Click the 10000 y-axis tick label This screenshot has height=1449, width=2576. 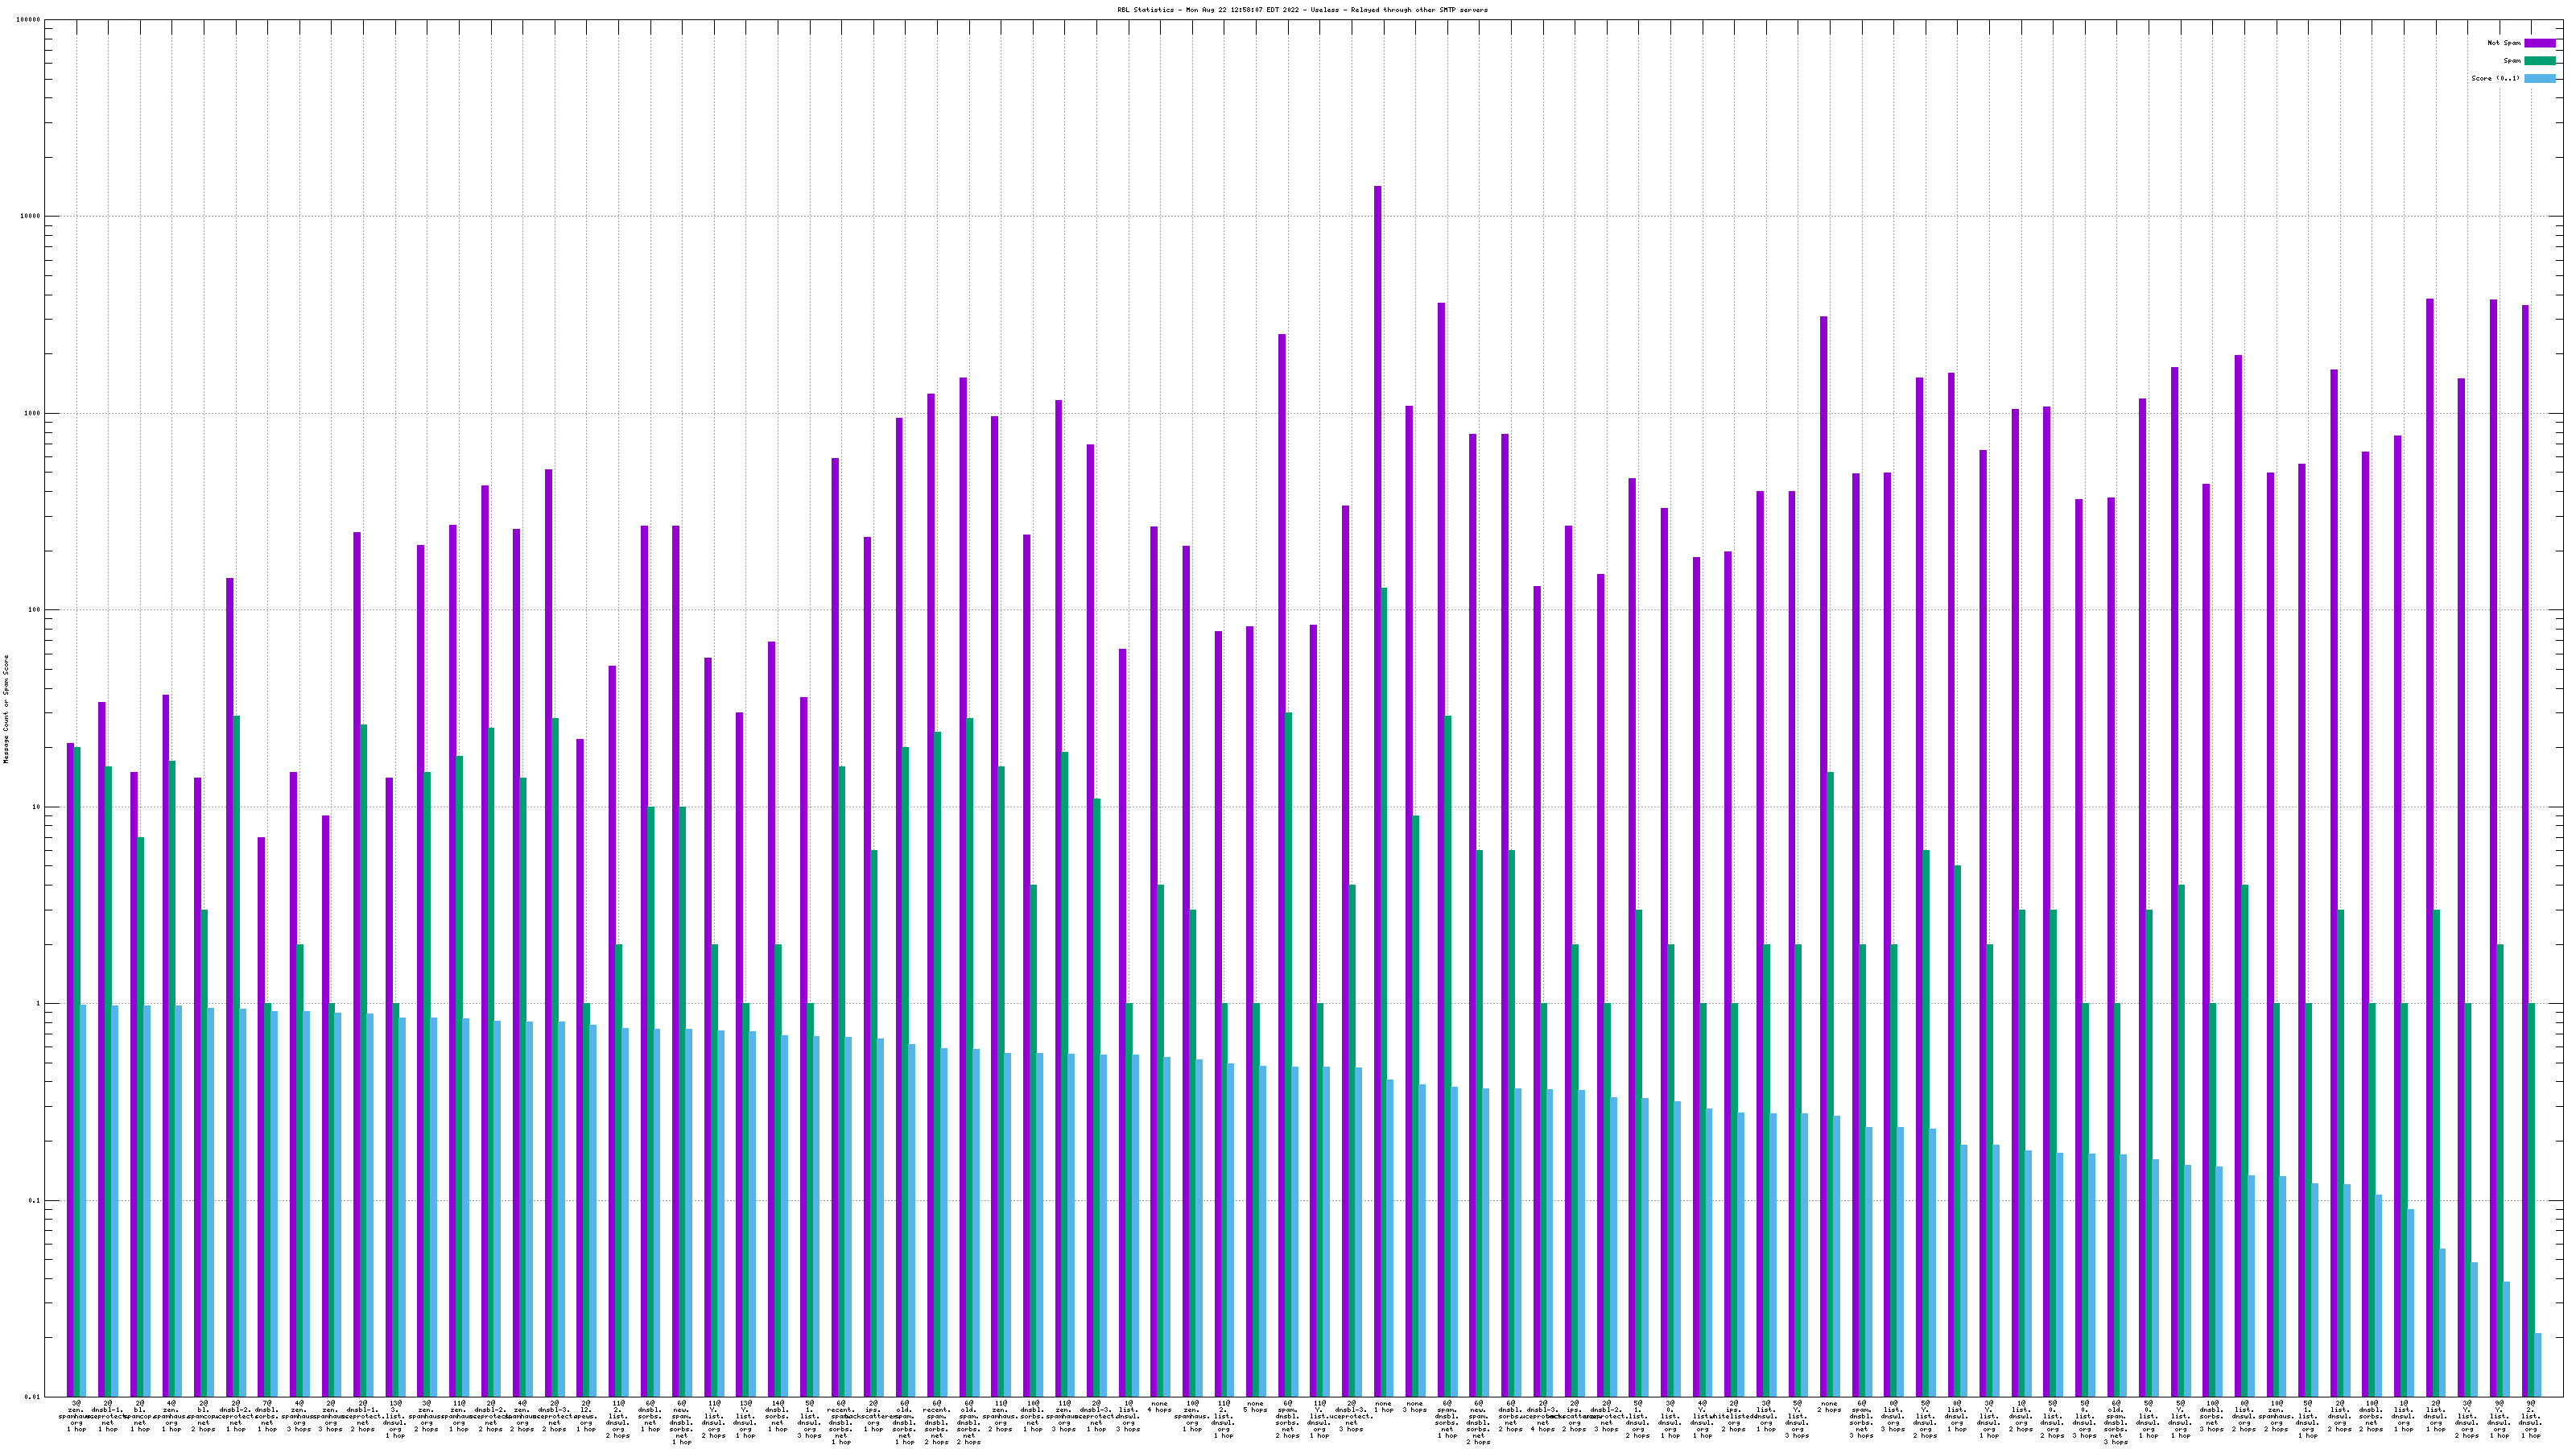(x=31, y=216)
